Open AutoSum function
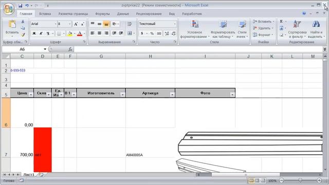The width and height of the screenshot is (329, 185). 281,21
